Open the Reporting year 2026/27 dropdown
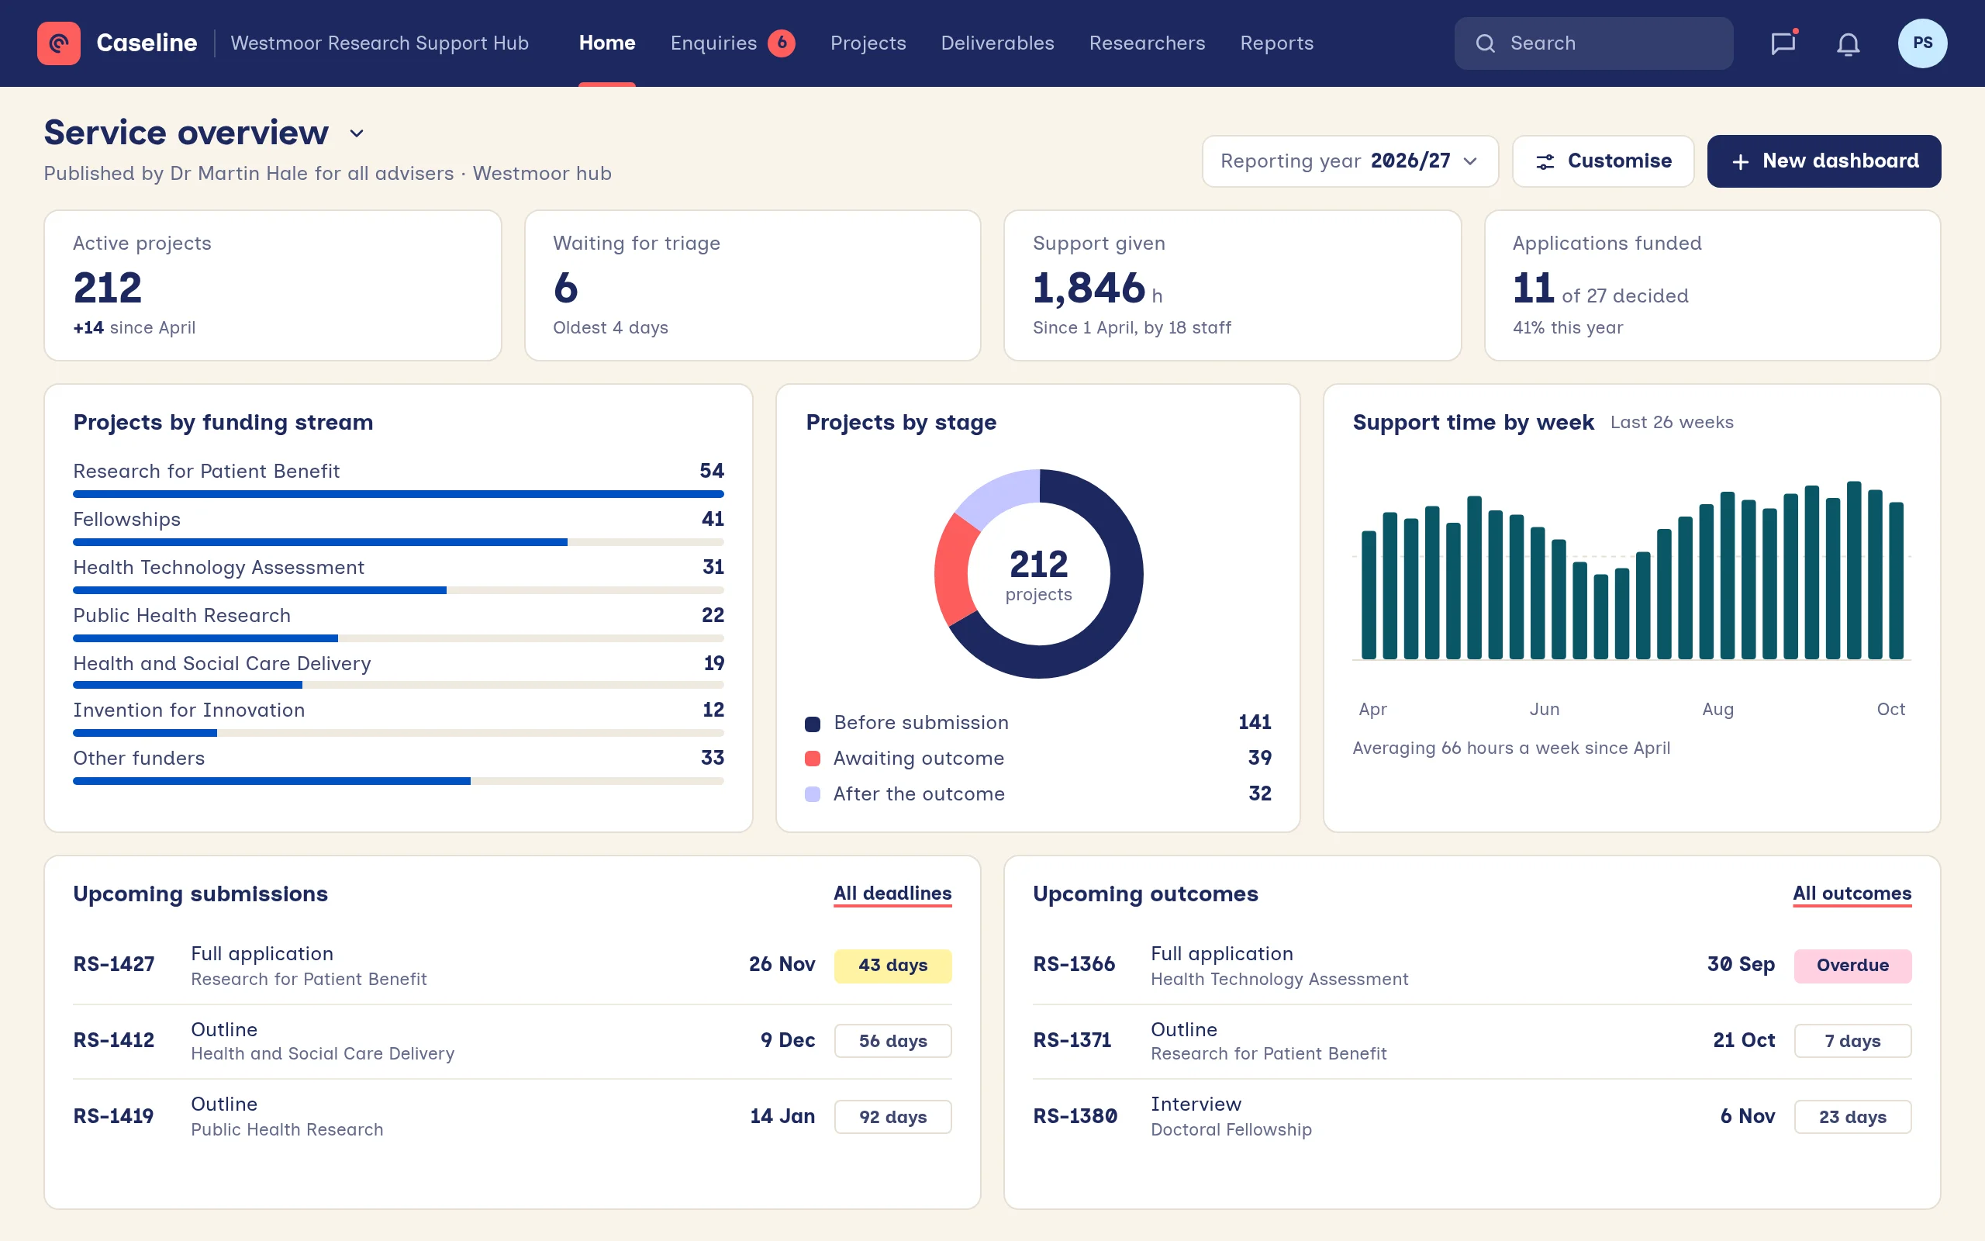1985x1241 pixels. pyautogui.click(x=1349, y=161)
